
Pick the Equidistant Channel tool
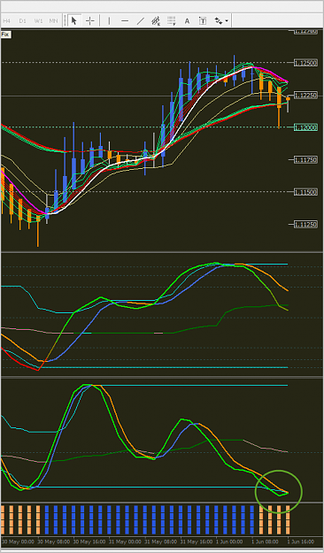[156, 21]
